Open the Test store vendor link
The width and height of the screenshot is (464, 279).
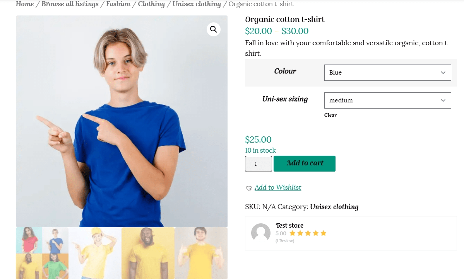pyautogui.click(x=289, y=225)
